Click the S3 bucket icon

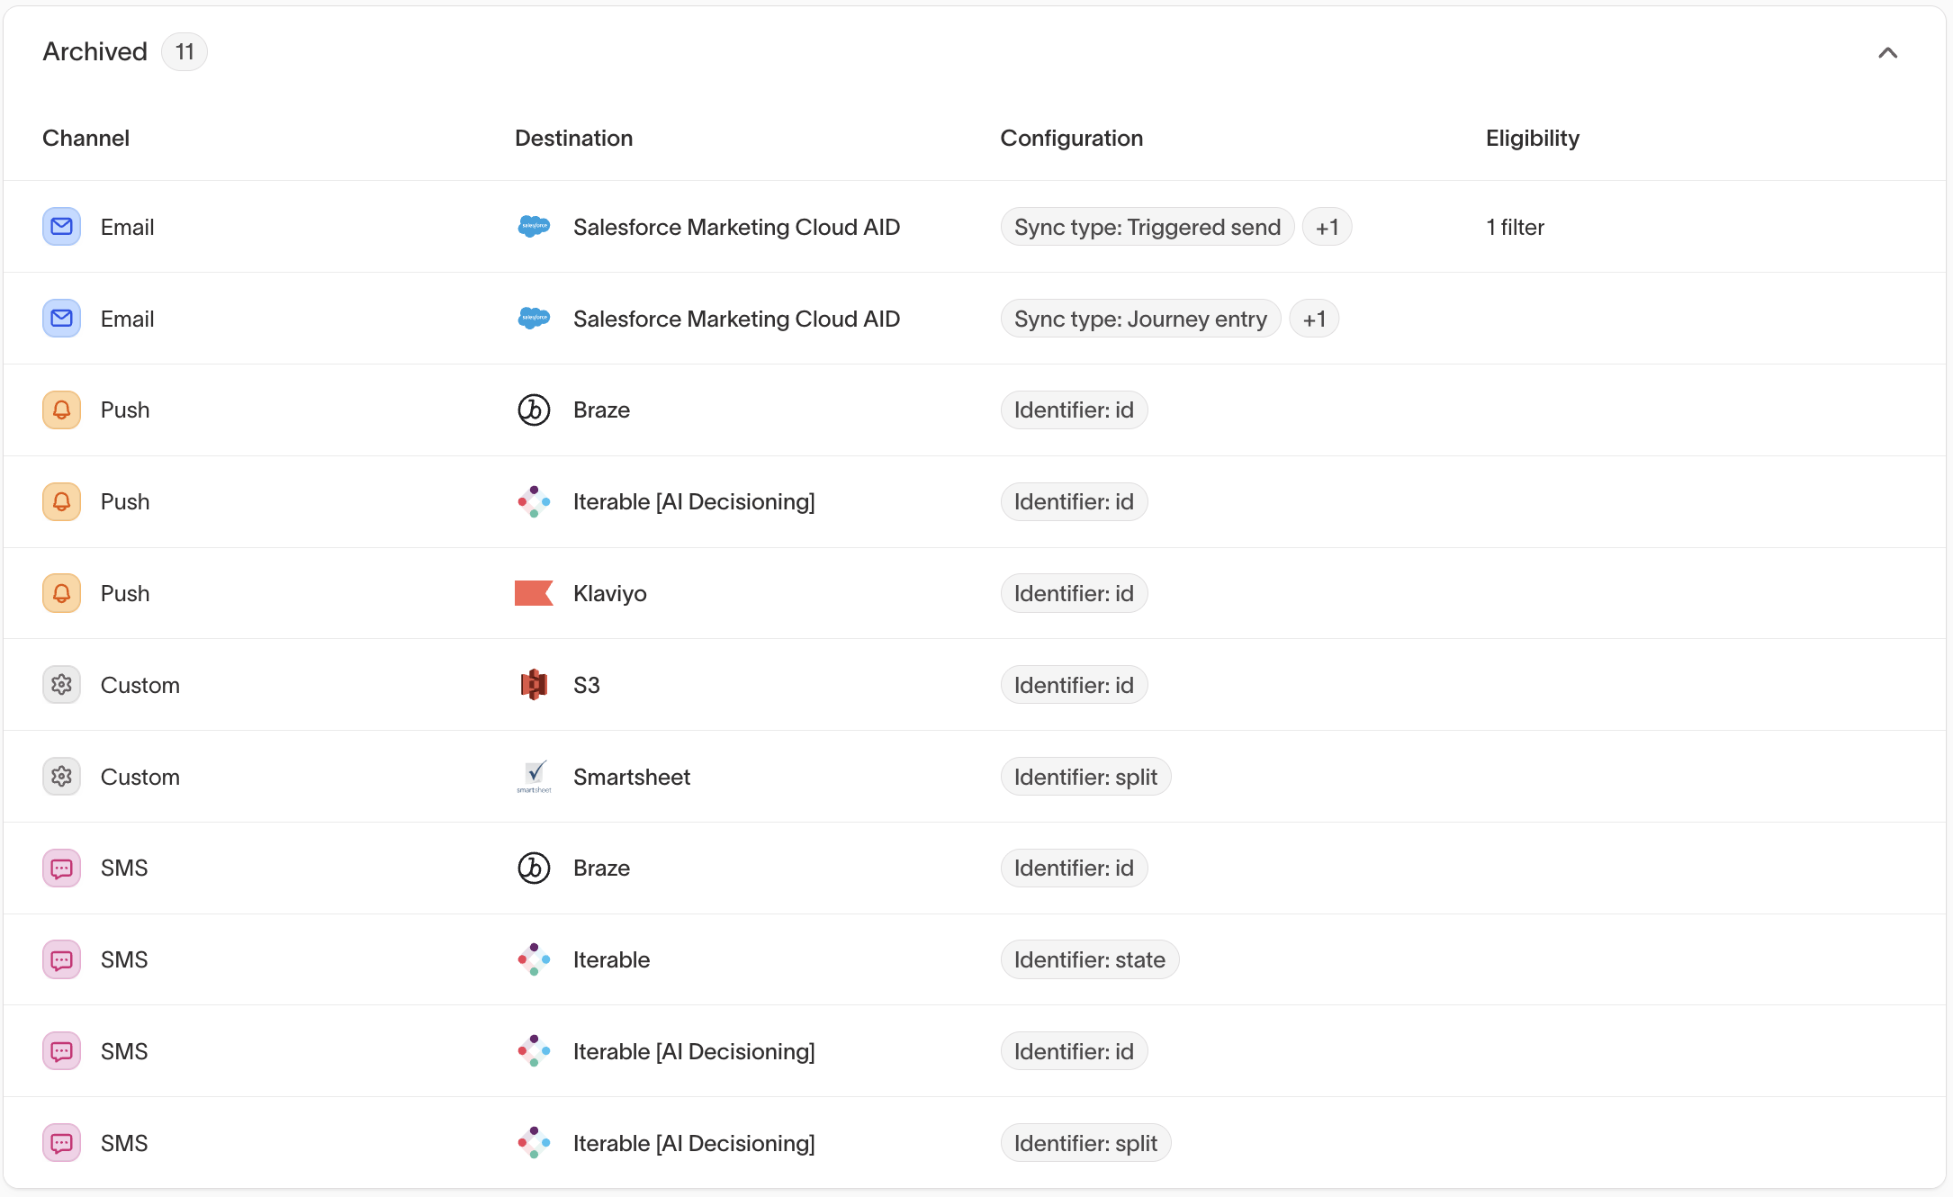534,685
